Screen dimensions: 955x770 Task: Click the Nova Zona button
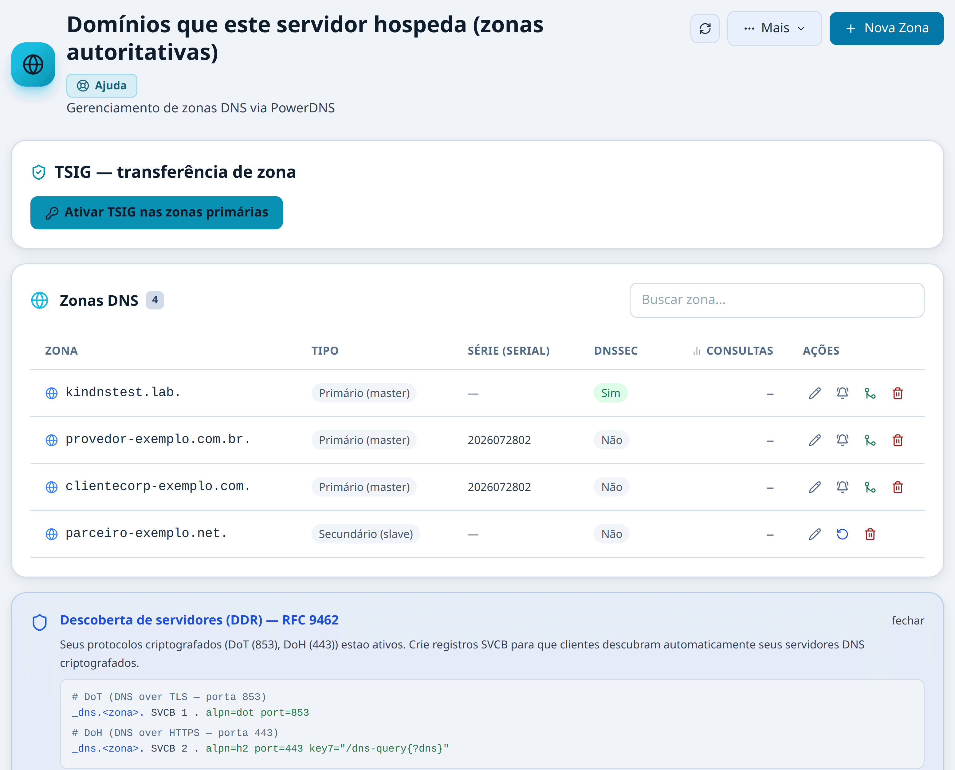click(x=886, y=28)
